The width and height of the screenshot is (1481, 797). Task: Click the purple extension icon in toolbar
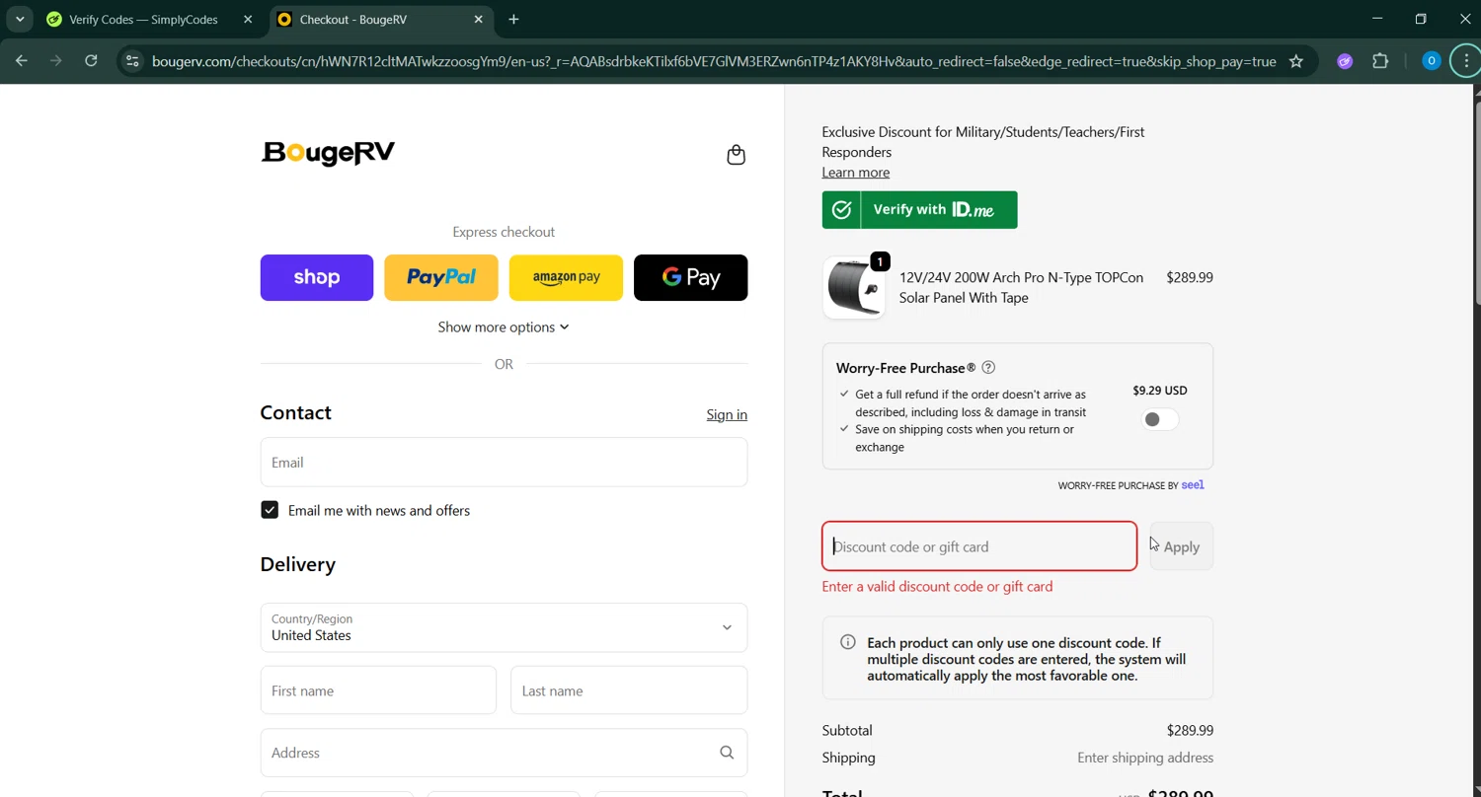click(1345, 61)
